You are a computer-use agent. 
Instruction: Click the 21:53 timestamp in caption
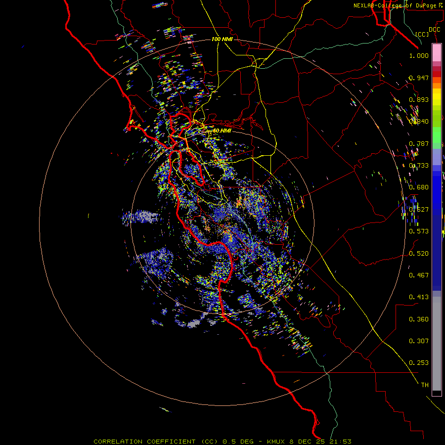tap(341, 442)
